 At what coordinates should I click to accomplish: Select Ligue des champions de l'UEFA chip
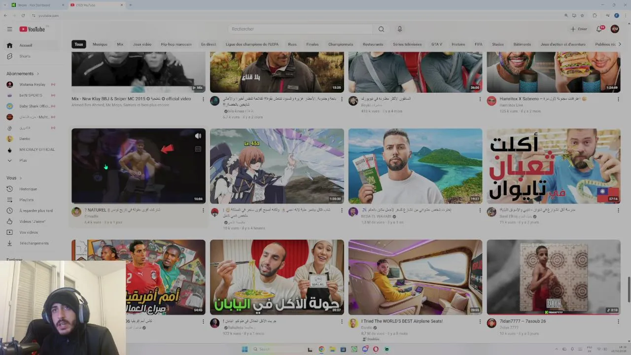coord(252,44)
